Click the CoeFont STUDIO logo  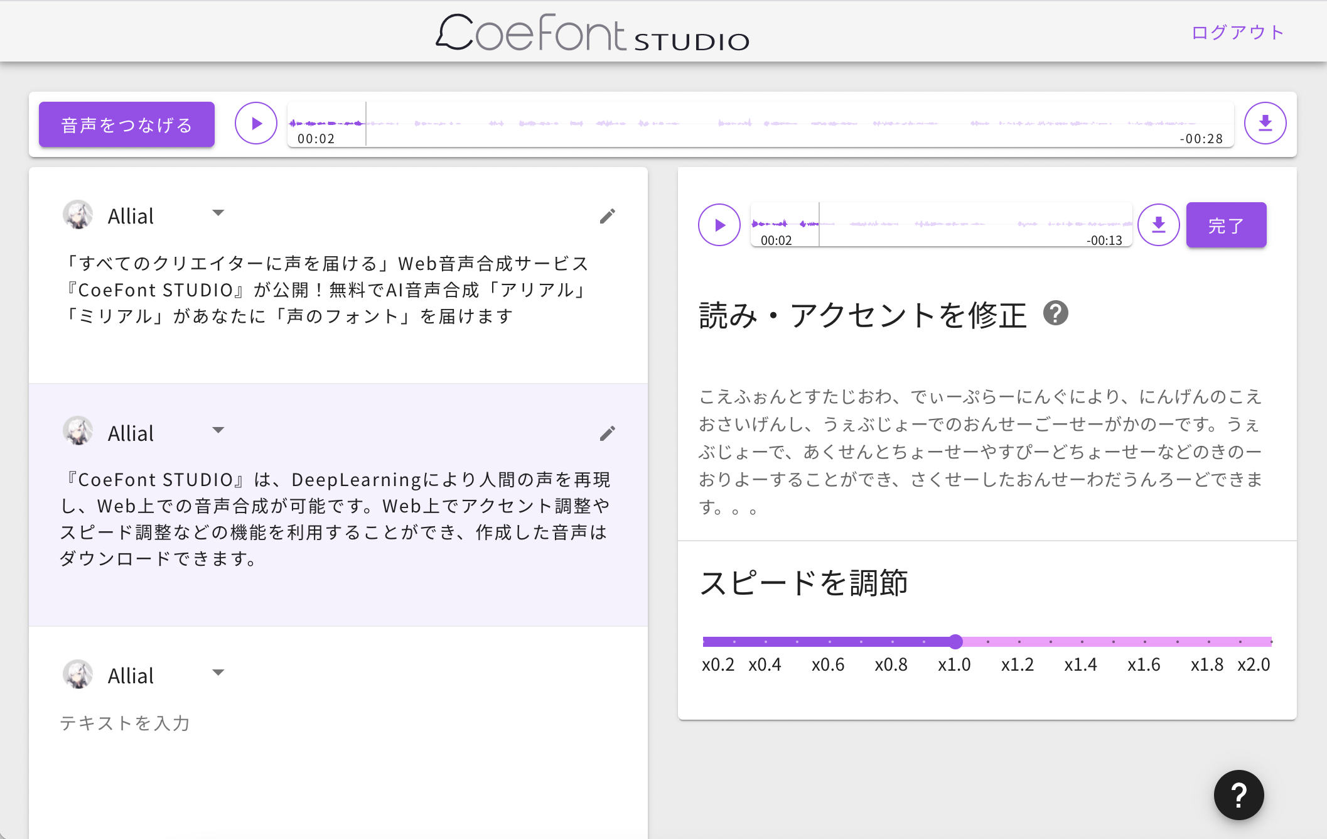[593, 33]
